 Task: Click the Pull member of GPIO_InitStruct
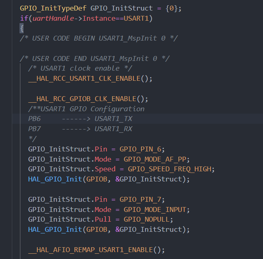pyautogui.click(x=103, y=219)
